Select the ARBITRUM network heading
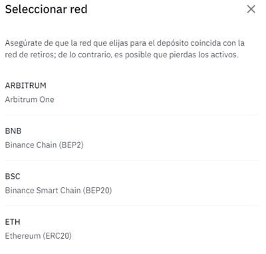 (26, 85)
